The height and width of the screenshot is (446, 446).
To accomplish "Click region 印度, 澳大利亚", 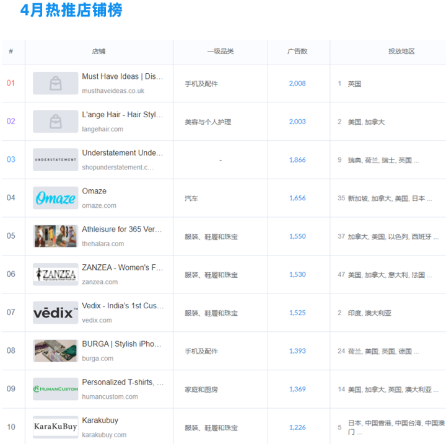I will (369, 313).
